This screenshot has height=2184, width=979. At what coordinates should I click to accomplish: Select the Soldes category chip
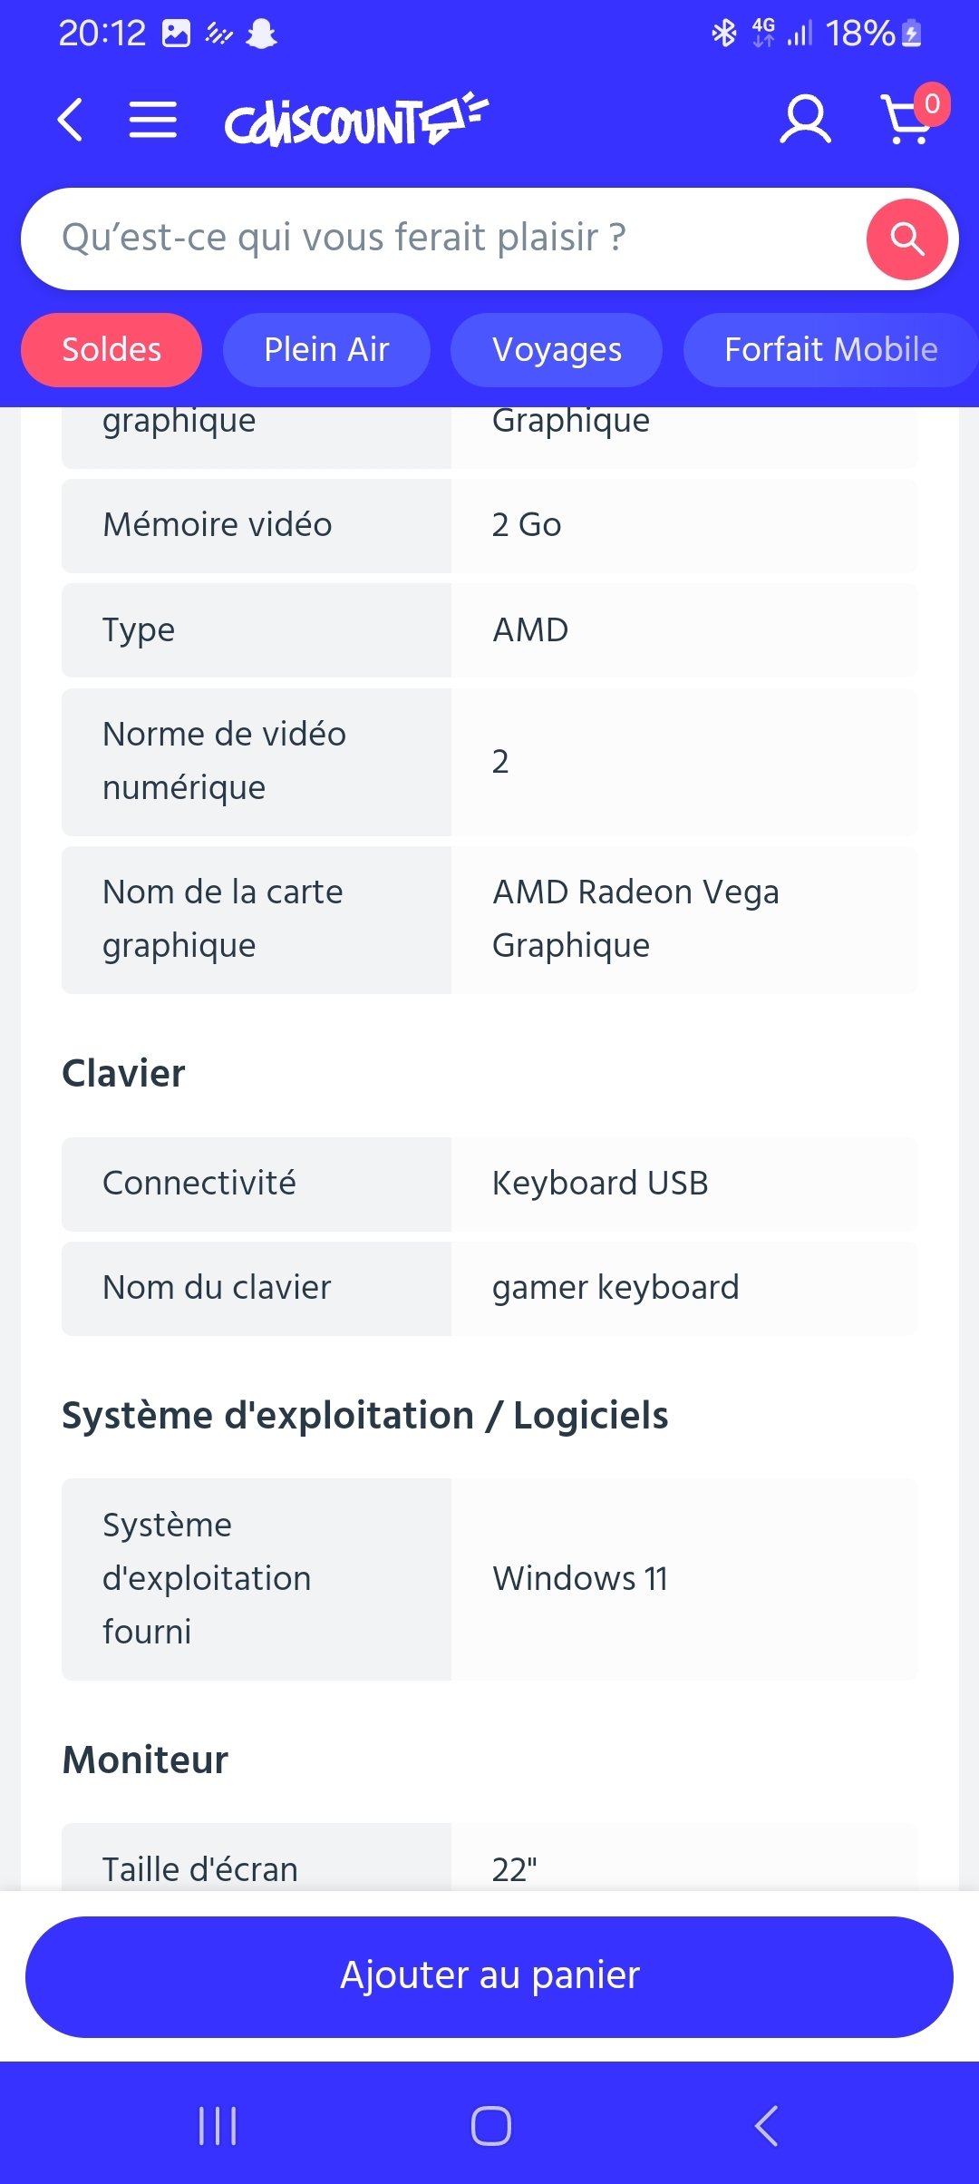[111, 350]
